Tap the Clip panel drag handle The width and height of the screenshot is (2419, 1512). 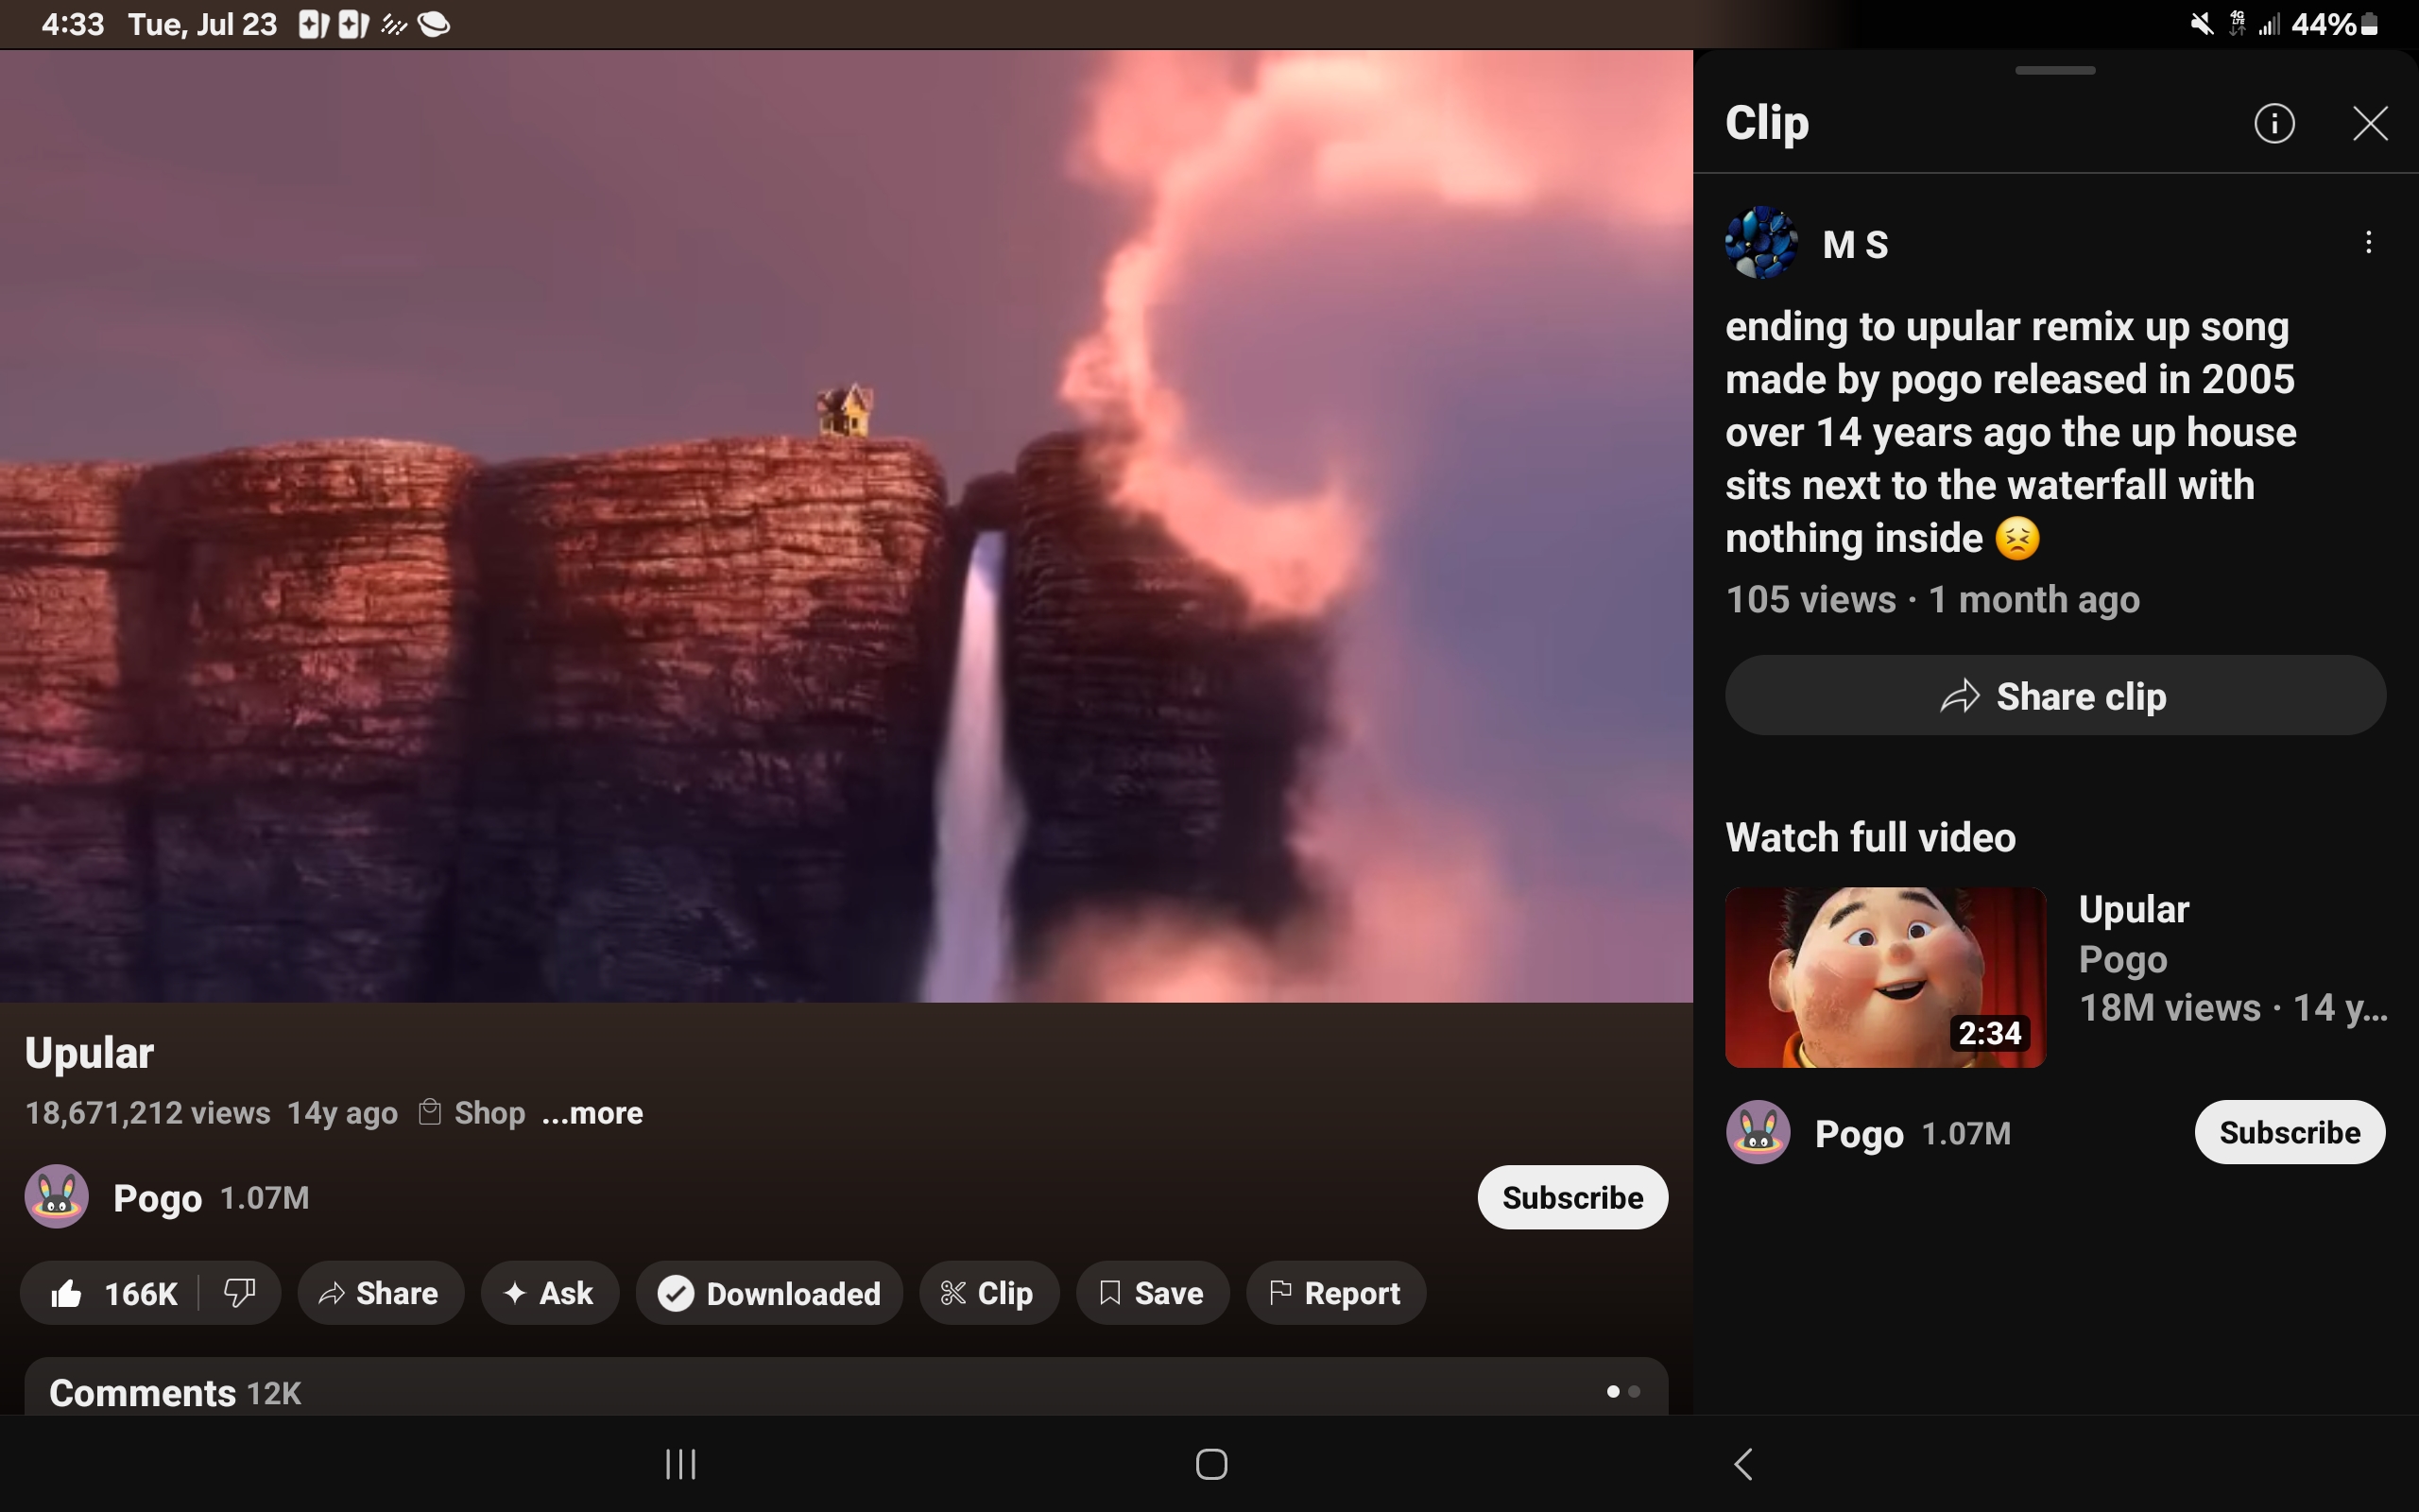(x=2055, y=70)
